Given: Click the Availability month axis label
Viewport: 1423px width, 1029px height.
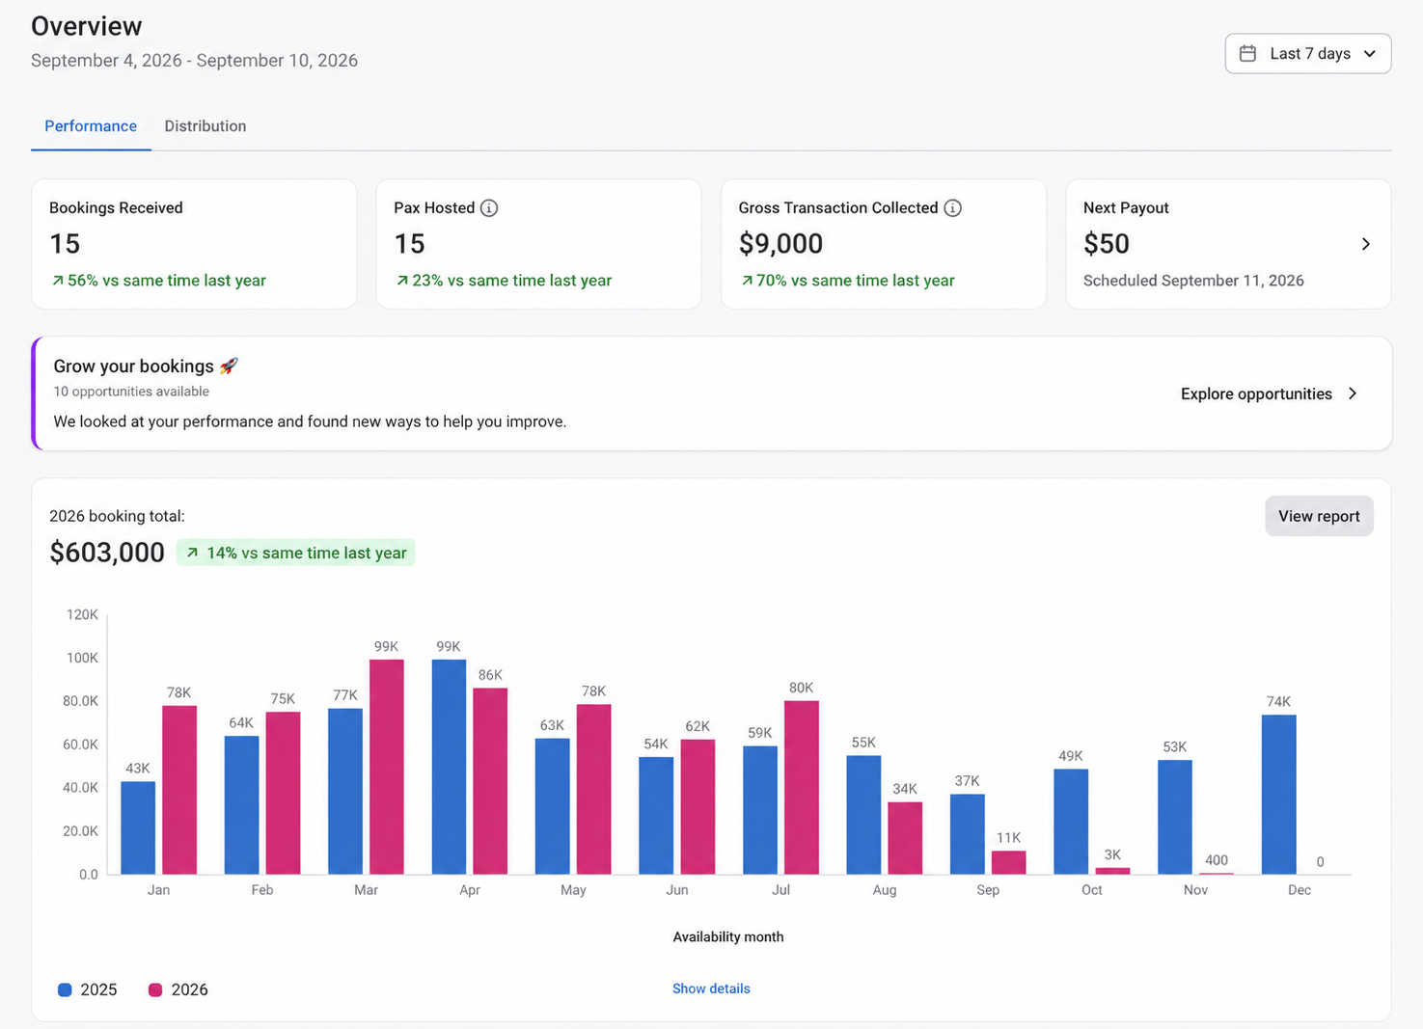Looking at the screenshot, I should pos(728,936).
